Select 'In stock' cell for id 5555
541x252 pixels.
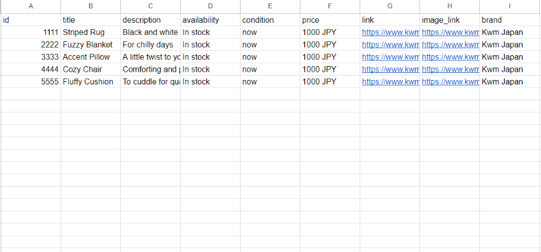click(x=210, y=82)
